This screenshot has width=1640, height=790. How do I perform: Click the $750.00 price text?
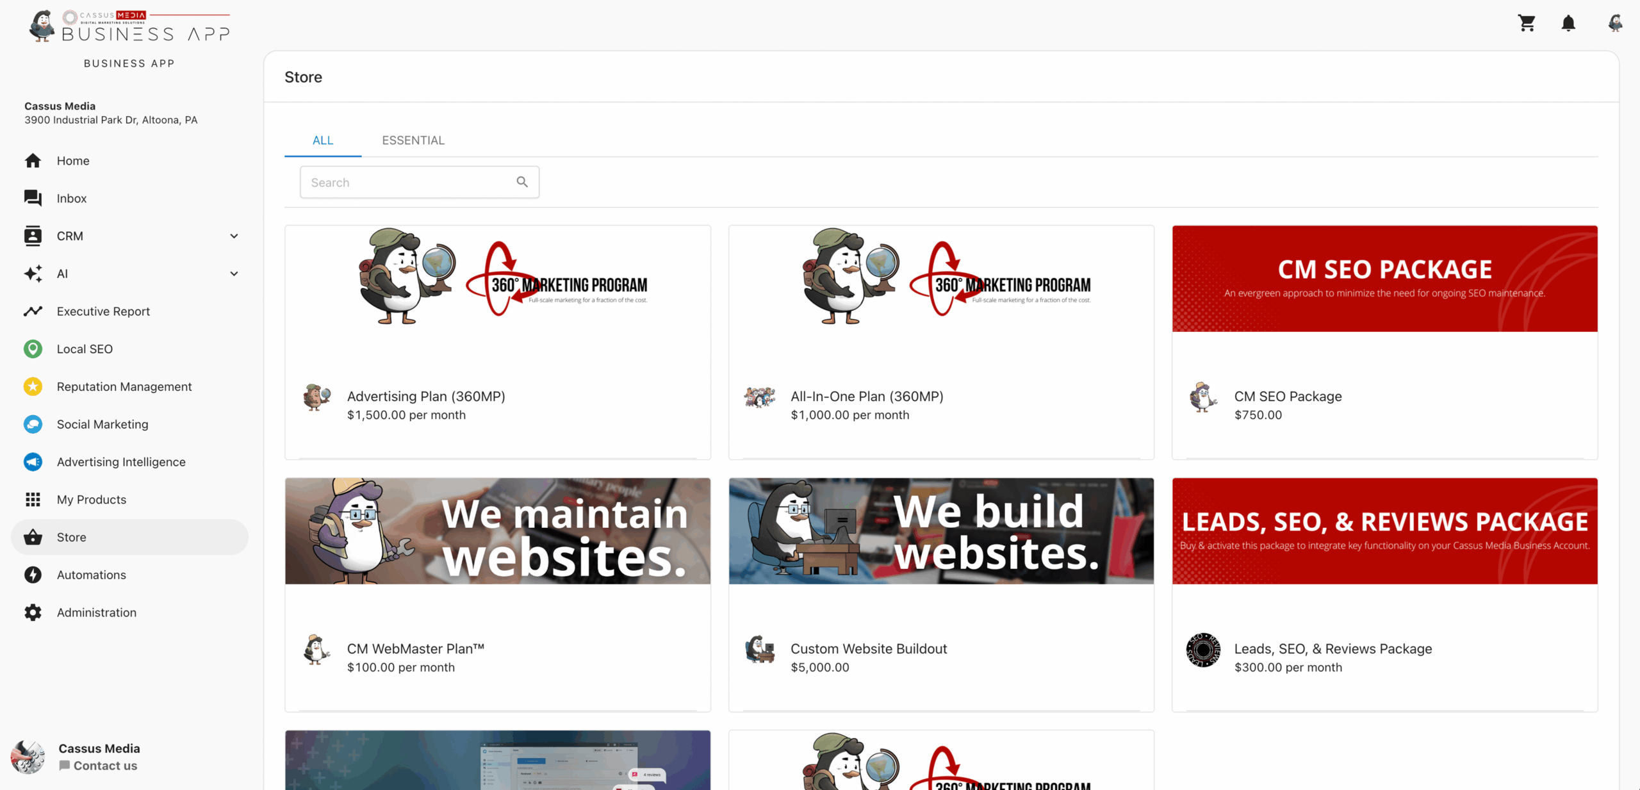click(x=1258, y=415)
